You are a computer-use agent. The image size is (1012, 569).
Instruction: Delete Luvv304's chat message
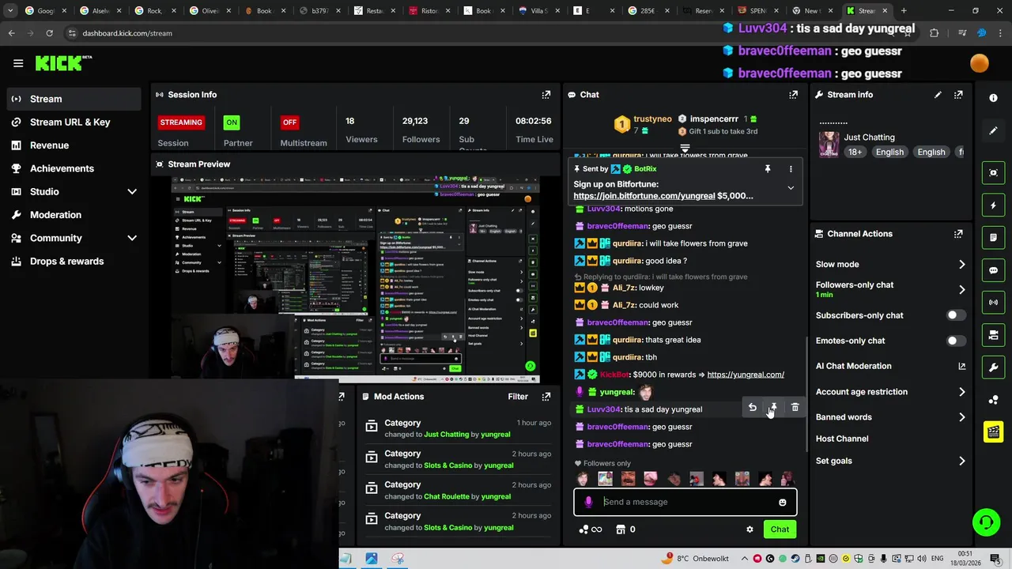tap(795, 408)
